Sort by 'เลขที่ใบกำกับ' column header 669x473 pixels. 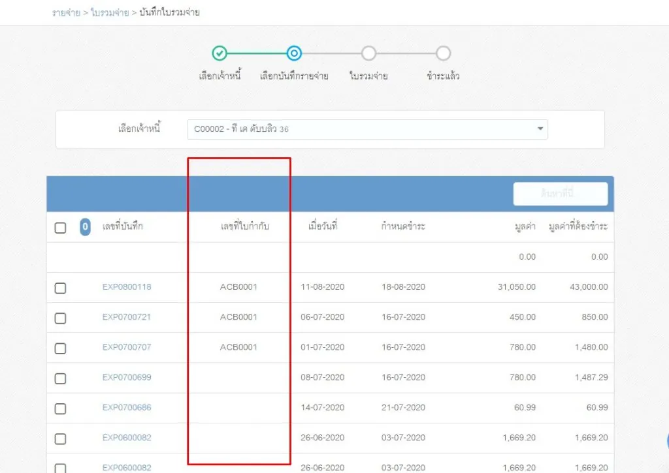(244, 227)
